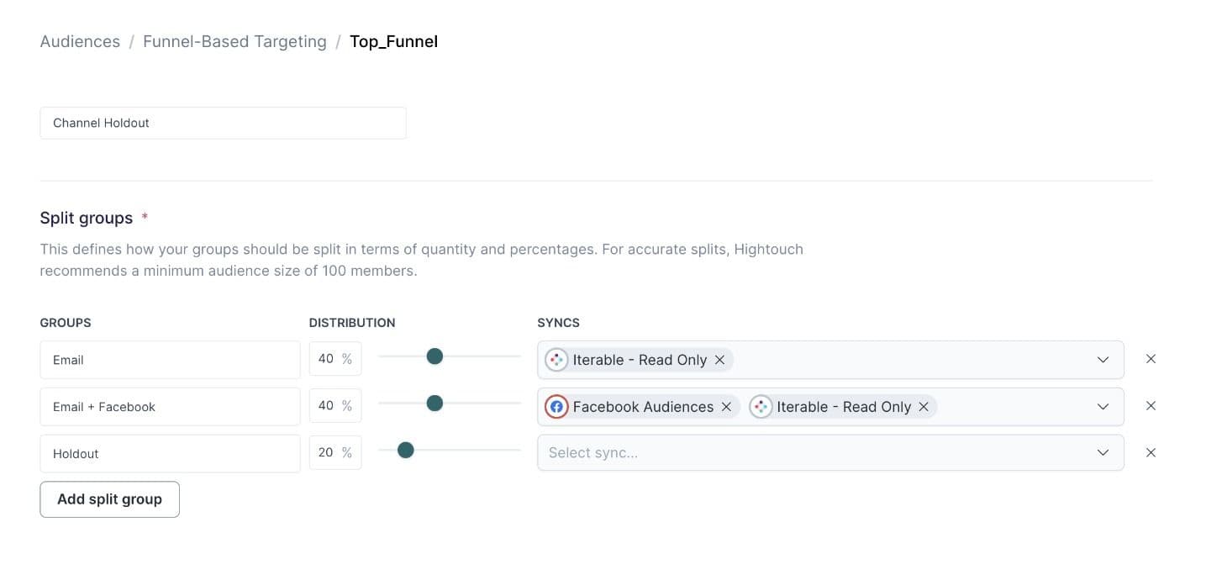The width and height of the screenshot is (1227, 575).
Task: Click the Email distribution slider handle
Action: pos(434,356)
